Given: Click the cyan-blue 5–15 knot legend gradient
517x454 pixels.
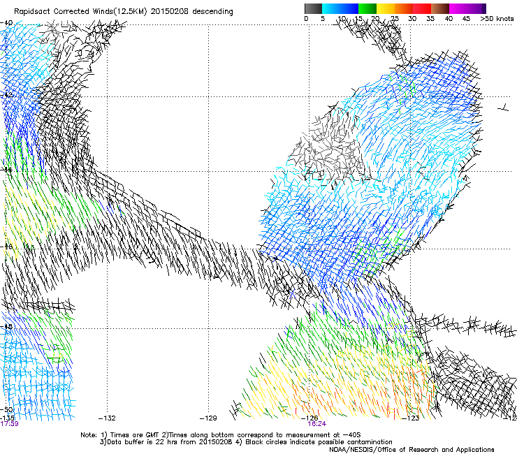Looking at the screenshot, I should (340, 8).
